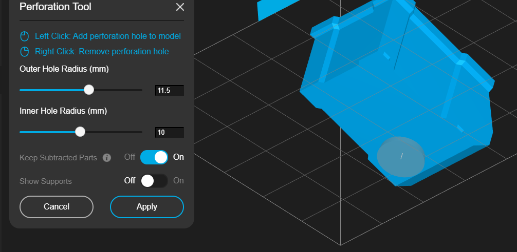The width and height of the screenshot is (517, 252).
Task: Apply the perforation hole settings
Action: click(147, 206)
